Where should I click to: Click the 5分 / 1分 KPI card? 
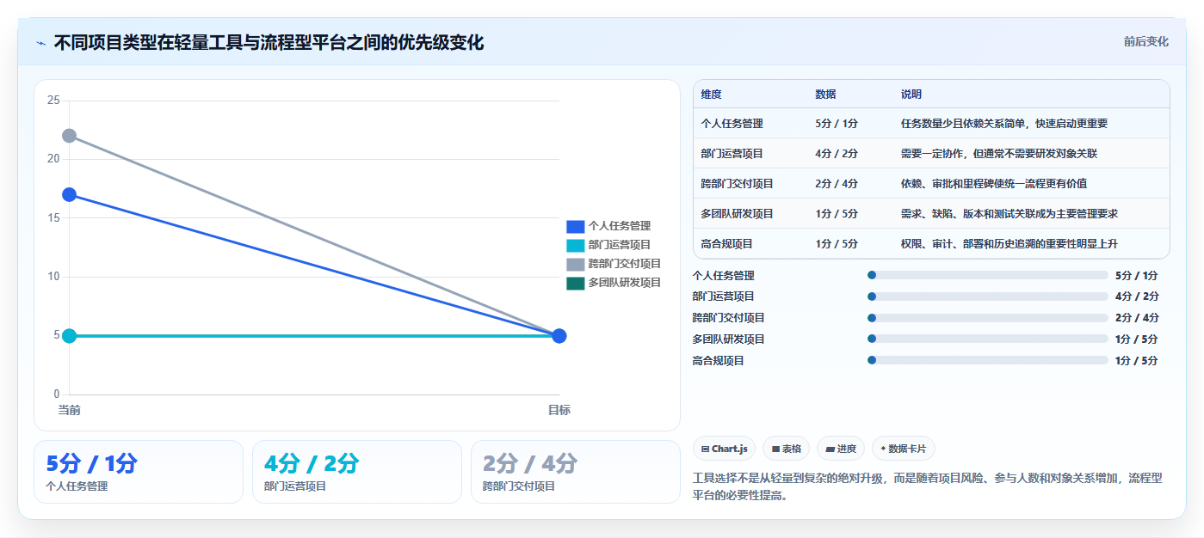click(139, 472)
